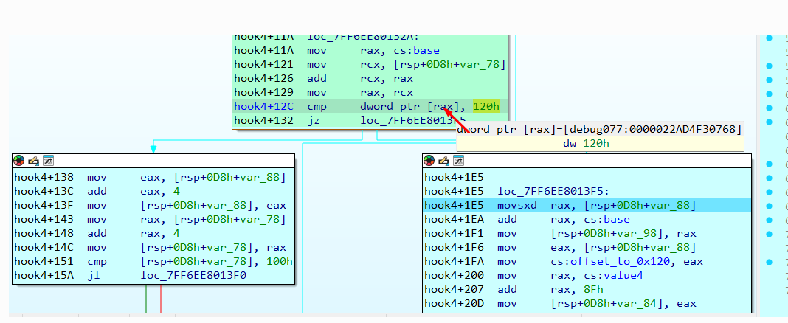
Task: Select the highlighted movsxd line at hook4+1E5
Action: [x=587, y=205]
